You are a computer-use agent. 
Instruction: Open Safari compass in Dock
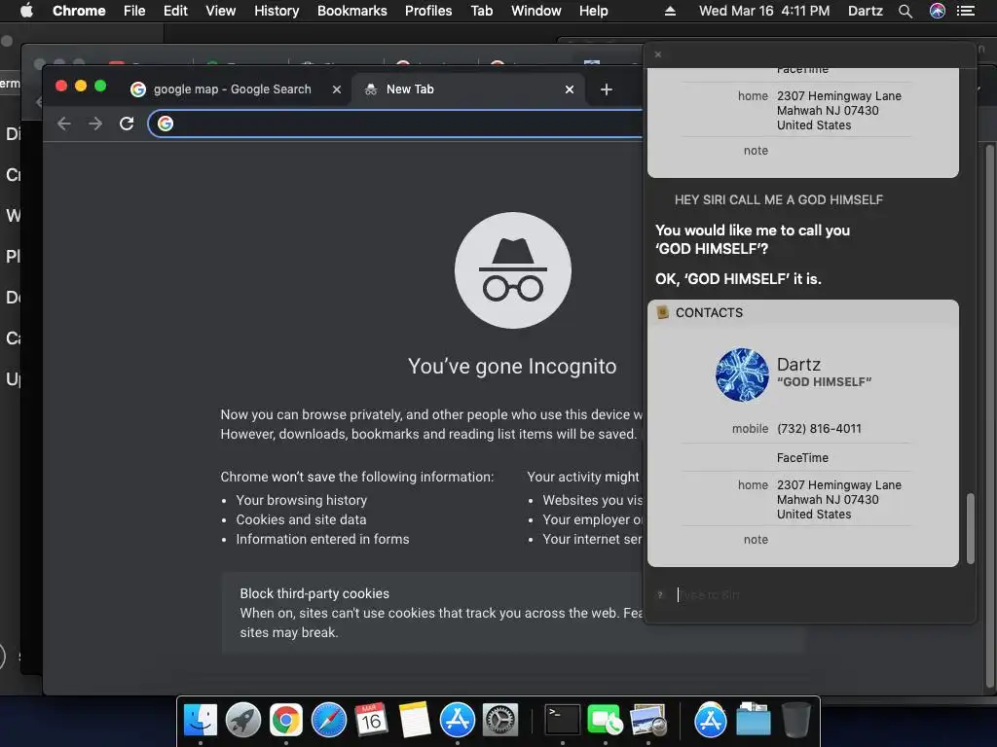tap(329, 721)
